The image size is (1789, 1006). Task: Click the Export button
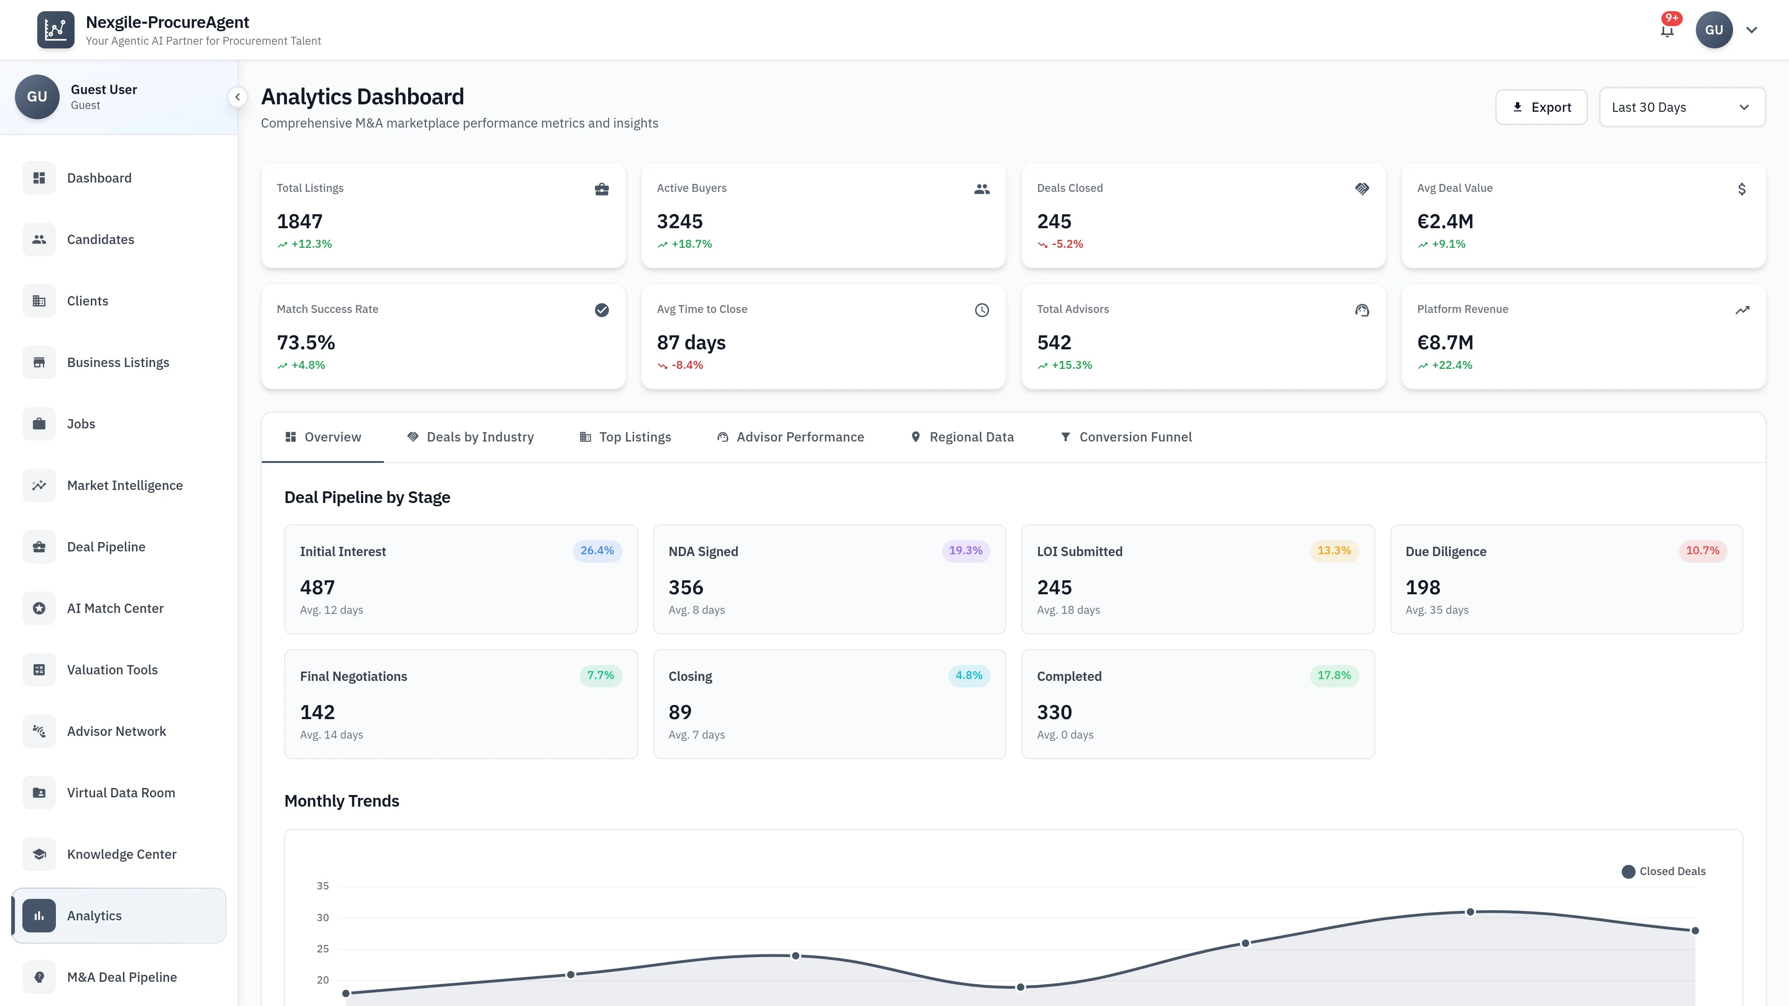tap(1541, 107)
